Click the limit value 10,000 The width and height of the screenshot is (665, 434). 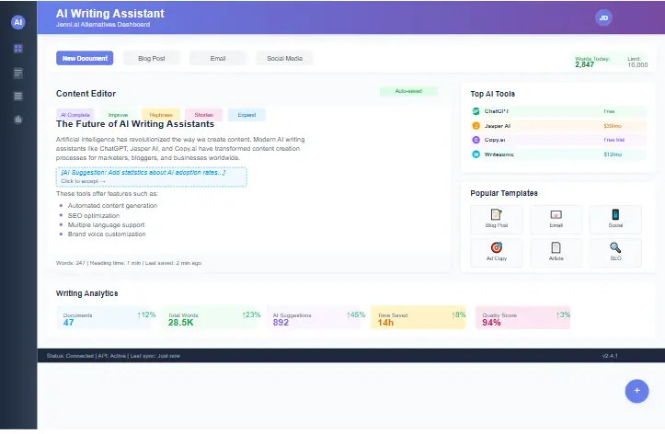point(637,65)
